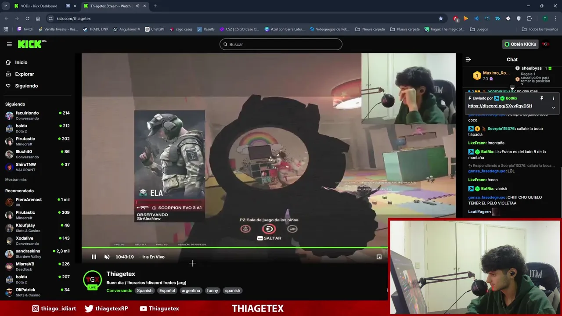View site information icon in address bar

(x=50, y=18)
